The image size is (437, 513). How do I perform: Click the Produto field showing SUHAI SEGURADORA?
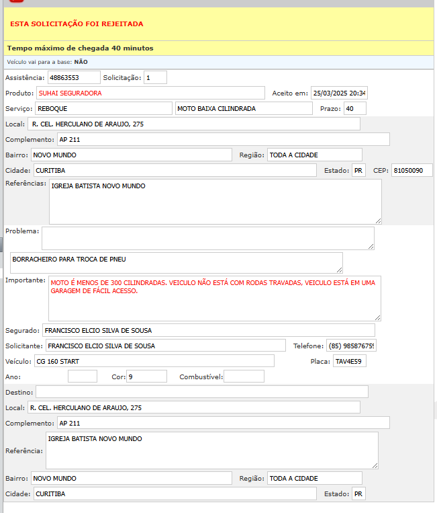click(x=150, y=93)
